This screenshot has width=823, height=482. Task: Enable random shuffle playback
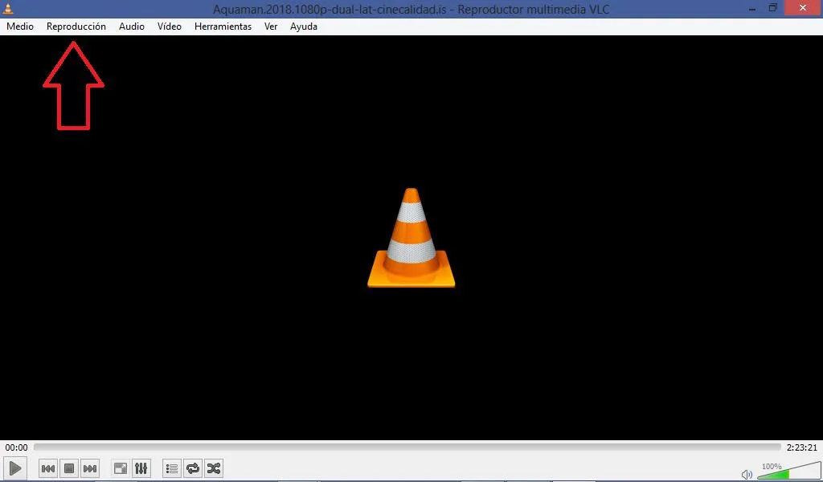coord(214,468)
